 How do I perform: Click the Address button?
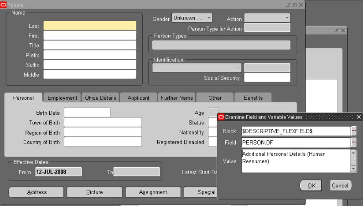tap(36, 192)
